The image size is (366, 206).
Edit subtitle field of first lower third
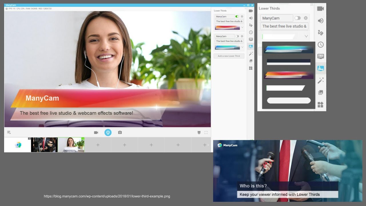[229, 21]
